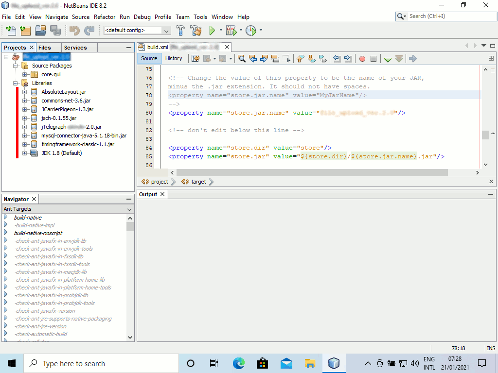Image resolution: width=498 pixels, height=373 pixels.
Task: Click Clean and Build Project icon
Action: click(x=196, y=31)
